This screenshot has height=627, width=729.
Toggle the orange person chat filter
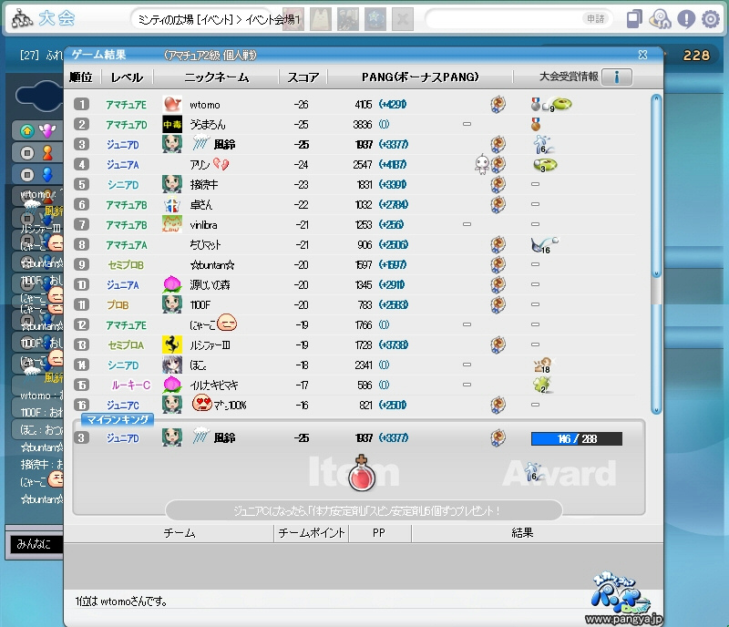(x=46, y=152)
